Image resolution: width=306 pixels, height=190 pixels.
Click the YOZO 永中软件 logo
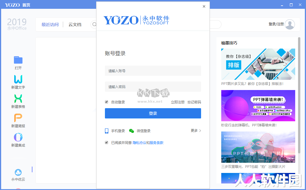136,20
